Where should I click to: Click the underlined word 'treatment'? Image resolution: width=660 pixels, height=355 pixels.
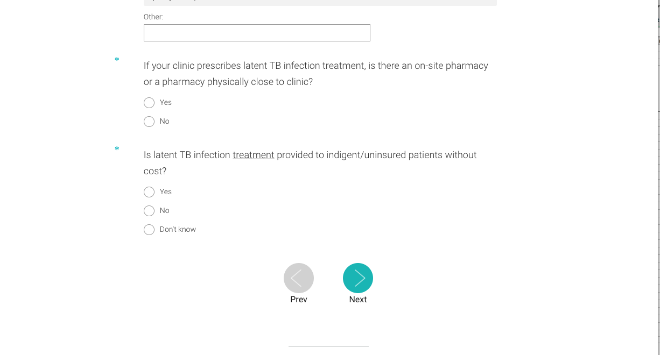coord(254,155)
